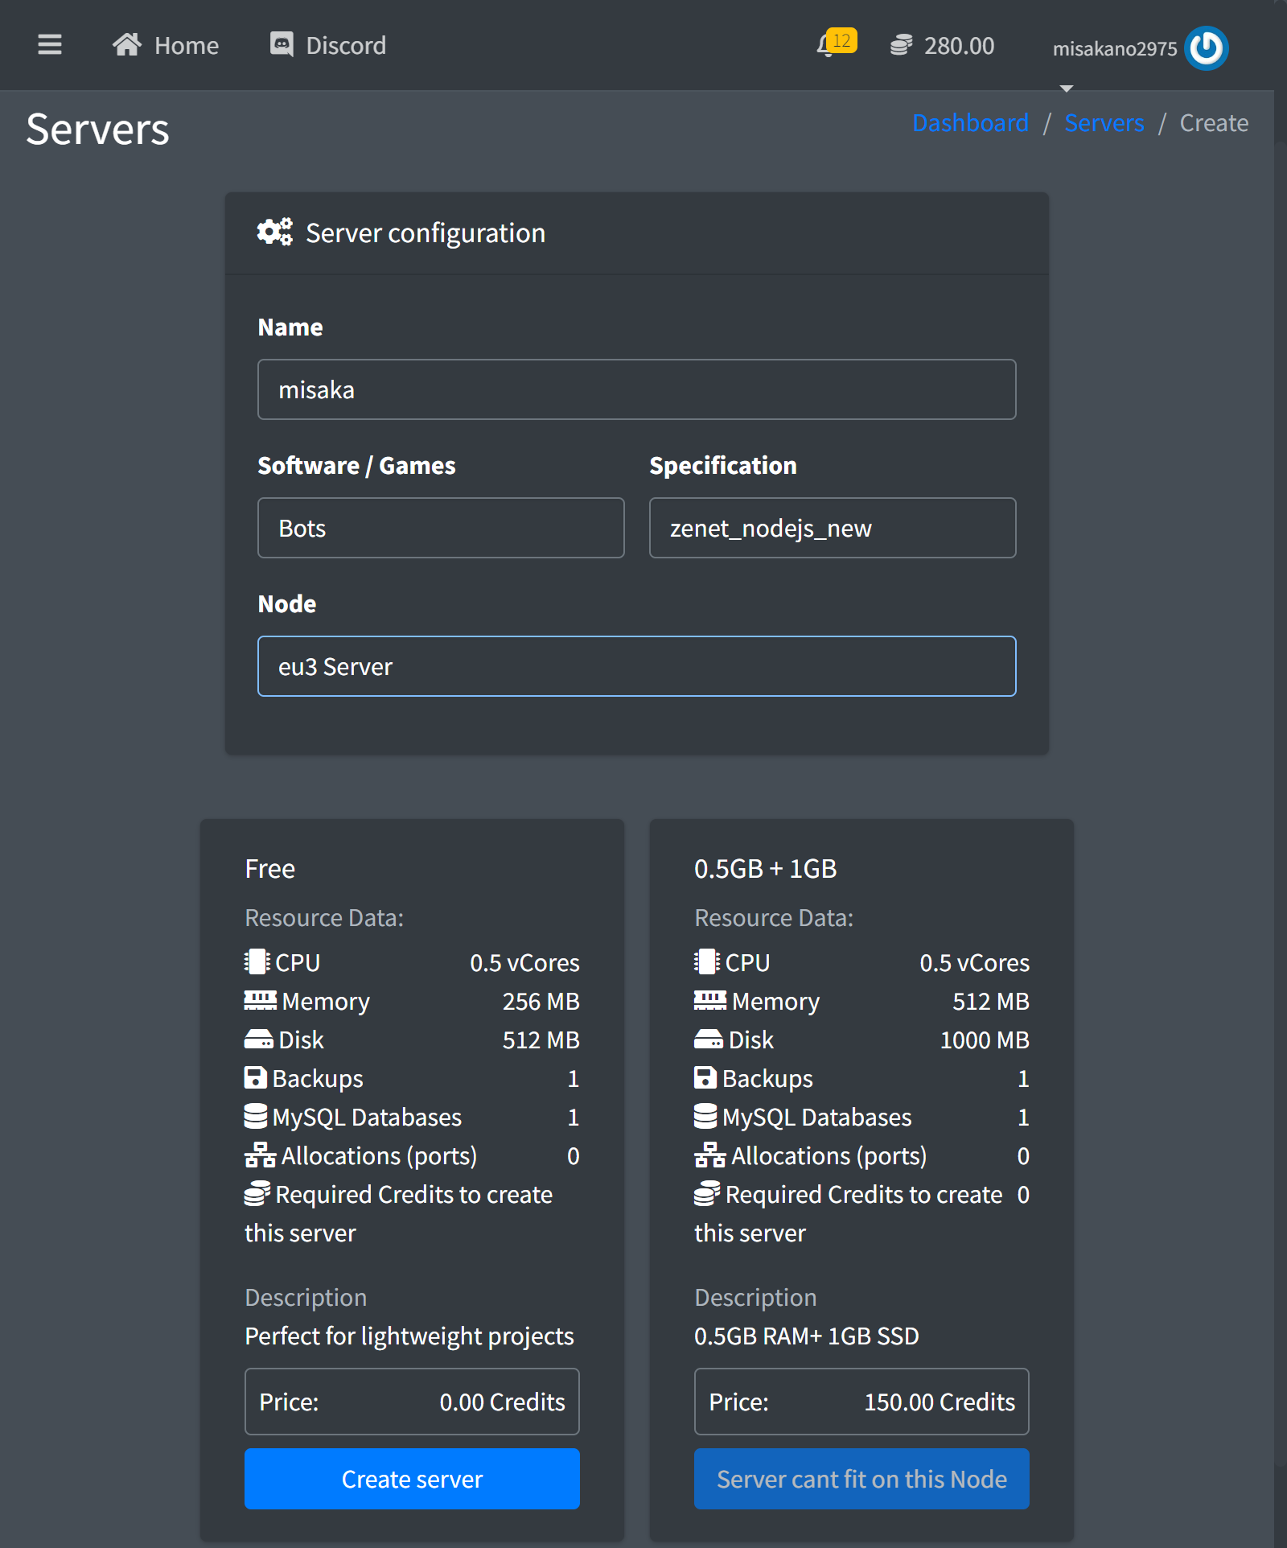Expand the Node dropdown showing eu3 Server

click(636, 666)
